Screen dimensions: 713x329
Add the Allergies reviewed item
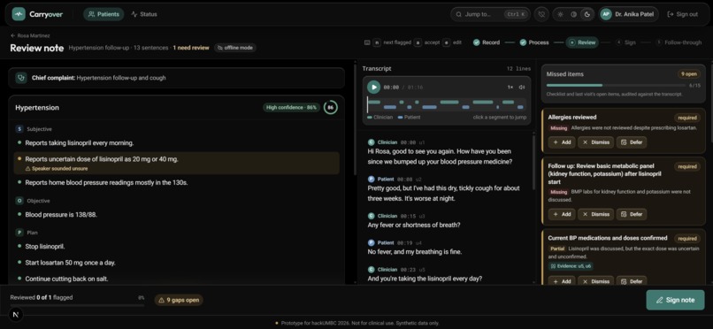tap(562, 142)
